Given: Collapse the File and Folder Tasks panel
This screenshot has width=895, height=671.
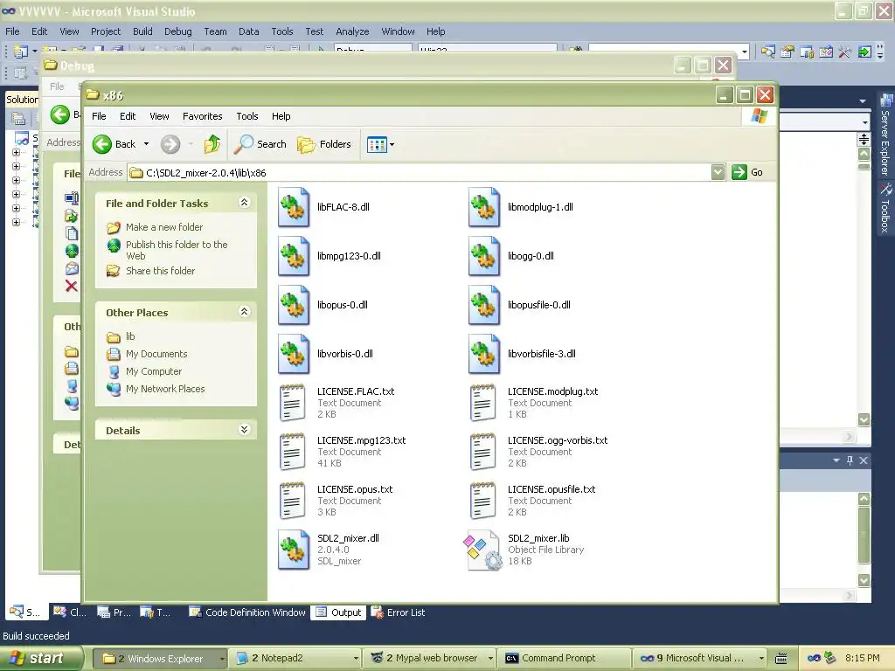Looking at the screenshot, I should 245,203.
